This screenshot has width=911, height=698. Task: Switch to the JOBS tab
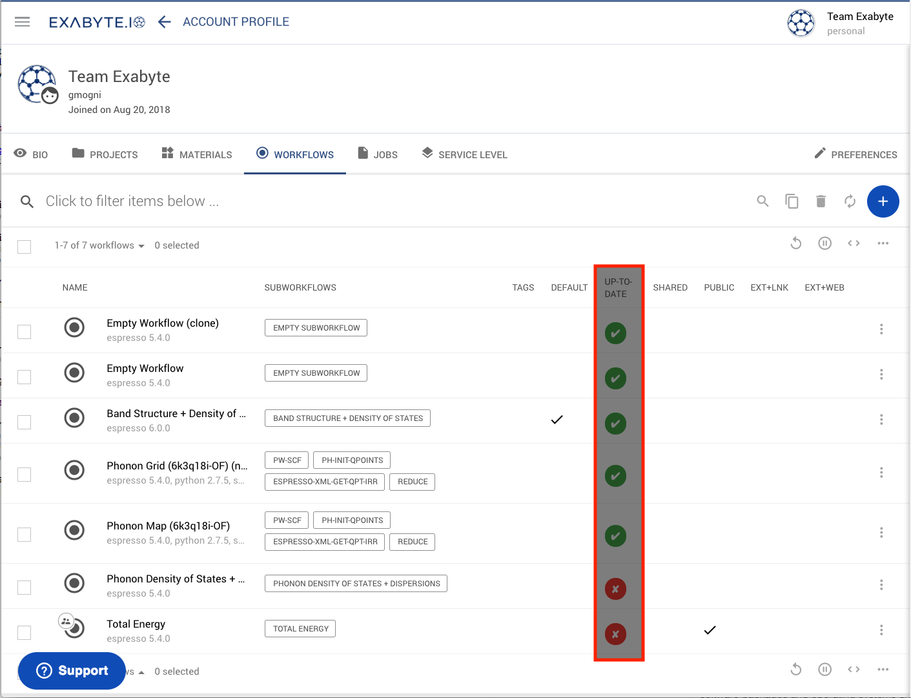coord(378,154)
